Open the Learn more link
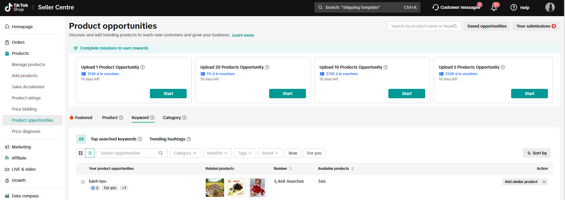The image size is (565, 200). pyautogui.click(x=243, y=35)
